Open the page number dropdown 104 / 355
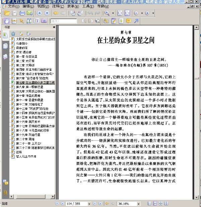The height and width of the screenshot is (207, 201). click(x=89, y=204)
